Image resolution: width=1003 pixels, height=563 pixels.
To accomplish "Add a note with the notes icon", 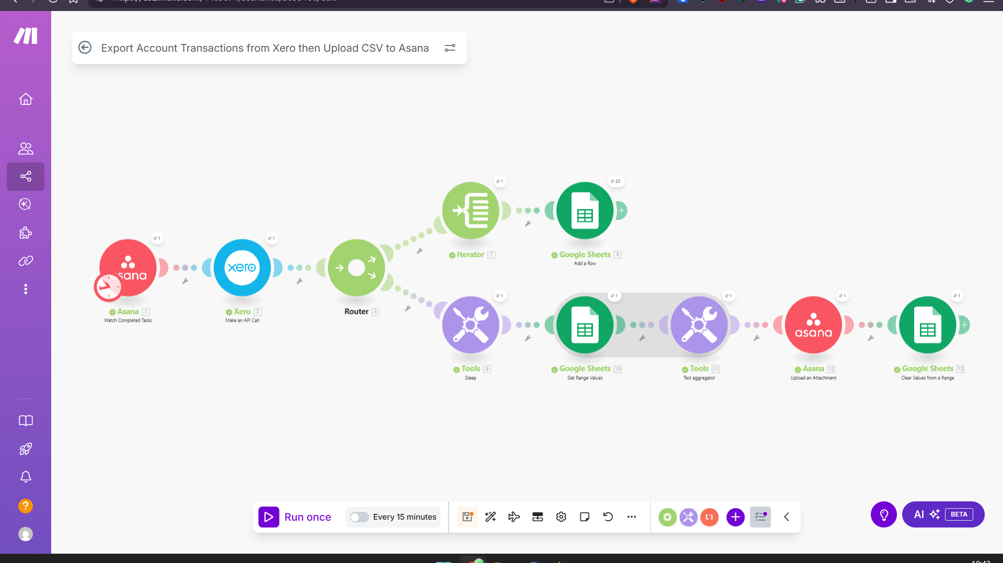I will pyautogui.click(x=585, y=517).
